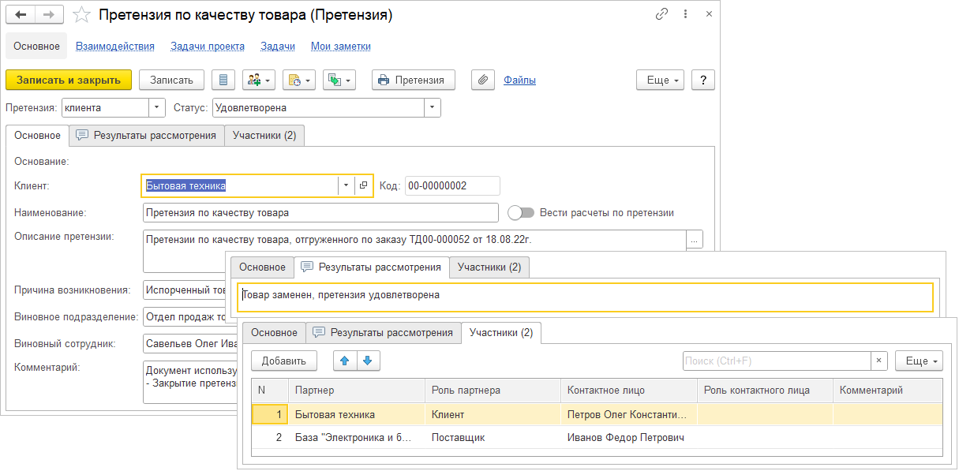The image size is (959, 471).
Task: Open the Претензия type dropdown
Action: (157, 107)
